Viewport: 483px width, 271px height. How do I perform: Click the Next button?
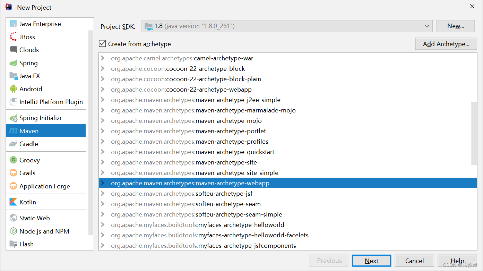click(371, 261)
